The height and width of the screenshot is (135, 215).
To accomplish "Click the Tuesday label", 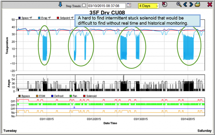I will coord(10,131).
